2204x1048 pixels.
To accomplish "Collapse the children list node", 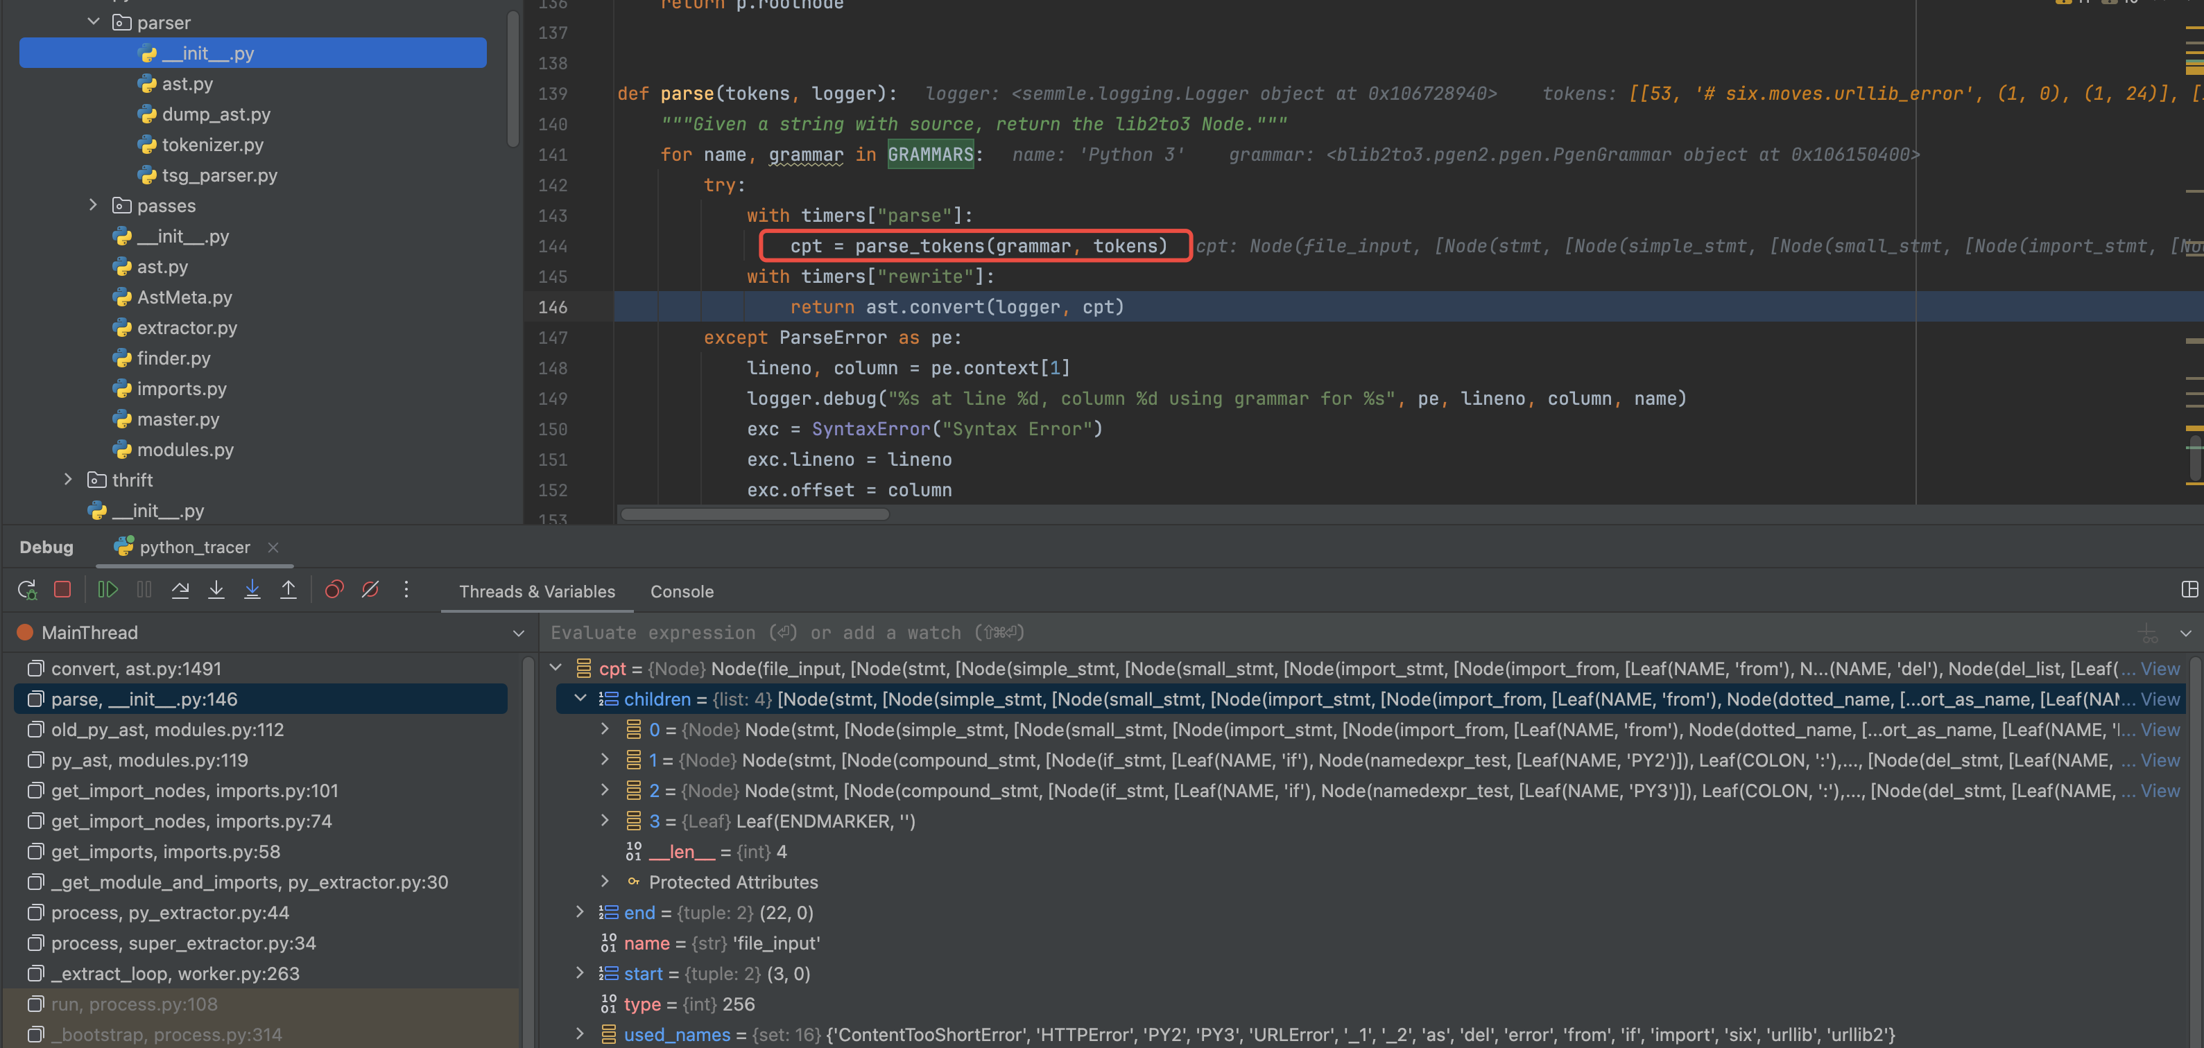I will 580,699.
